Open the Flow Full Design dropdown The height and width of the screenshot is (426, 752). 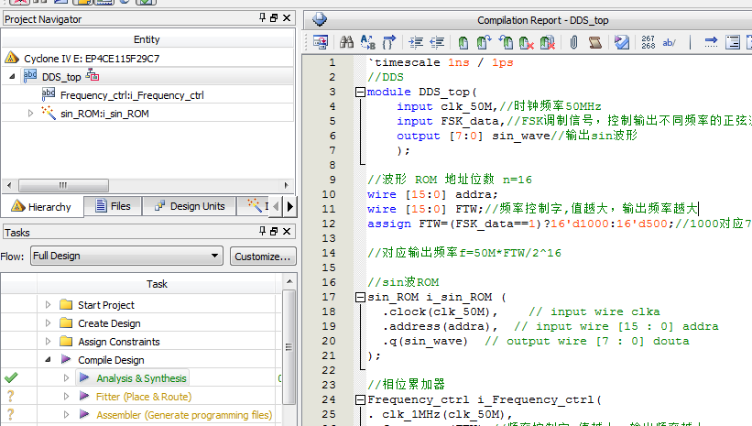pyautogui.click(x=127, y=256)
